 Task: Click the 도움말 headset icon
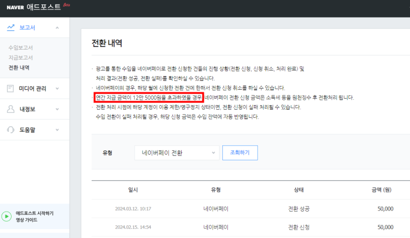coord(10,129)
